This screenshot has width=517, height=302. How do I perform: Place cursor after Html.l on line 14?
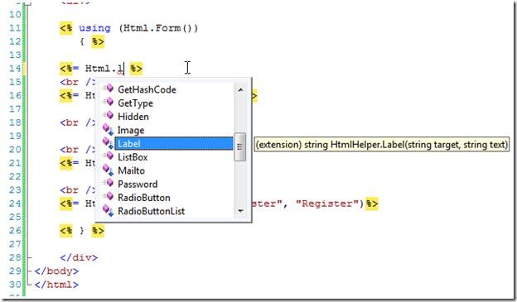[x=123, y=69]
